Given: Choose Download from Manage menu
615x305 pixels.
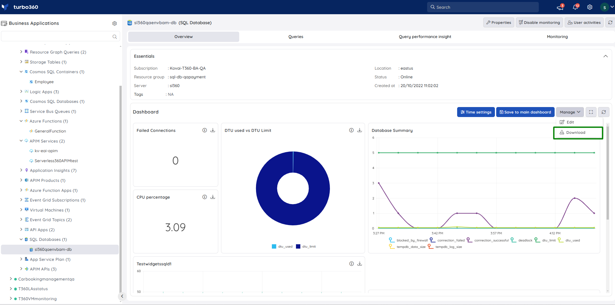Looking at the screenshot, I should tap(578, 133).
